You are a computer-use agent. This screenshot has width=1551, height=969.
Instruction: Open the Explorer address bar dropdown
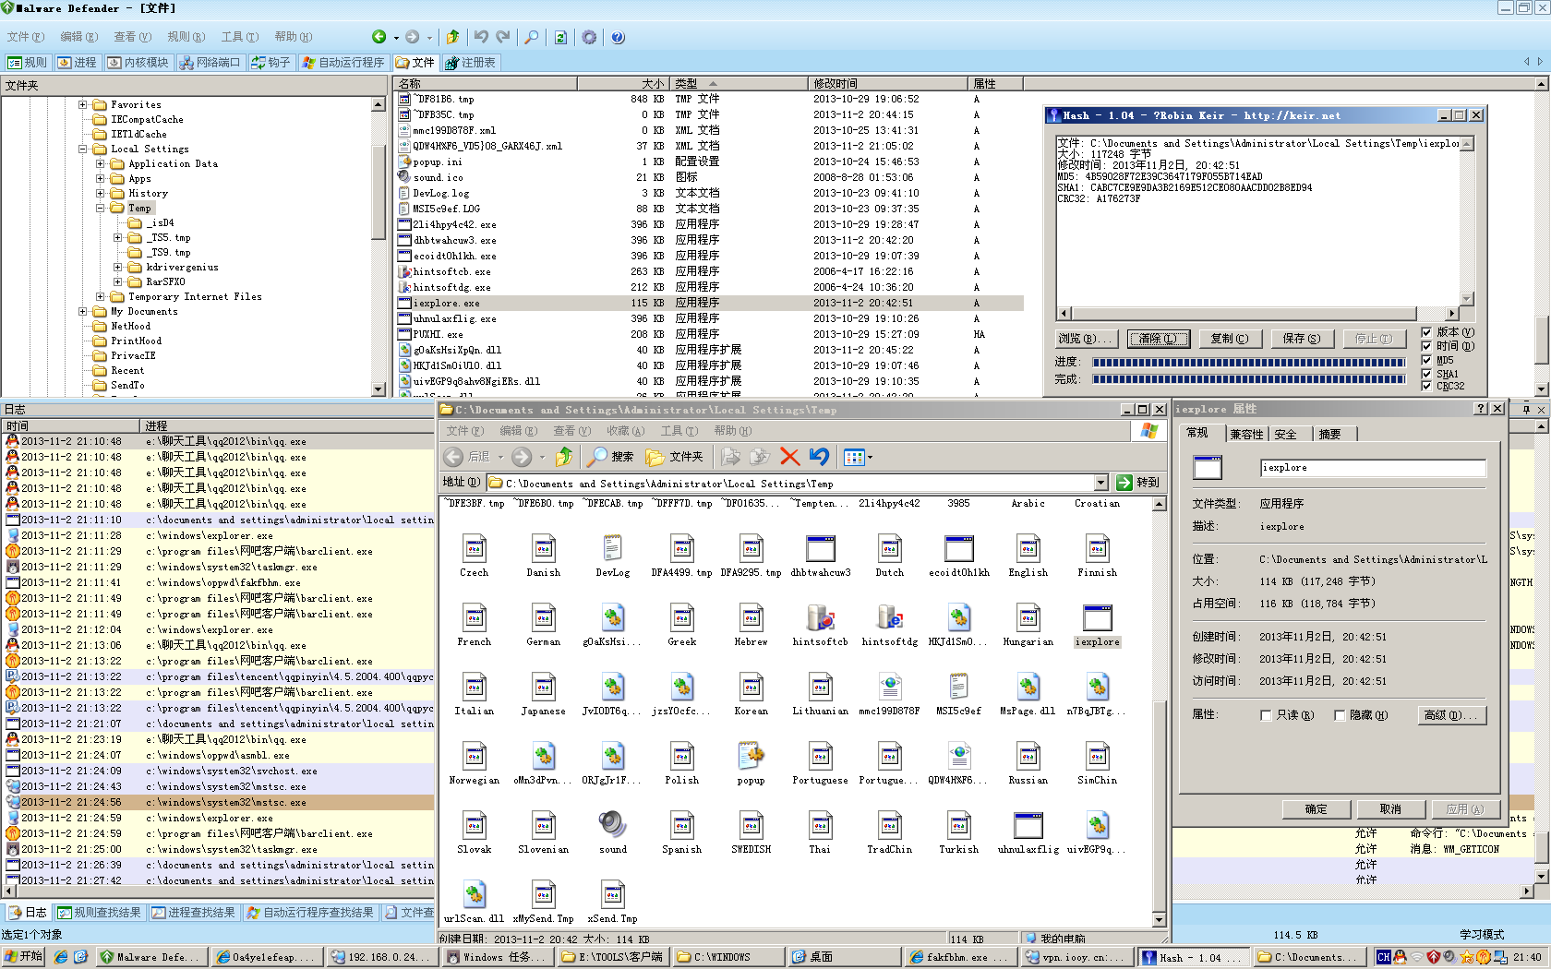click(x=1100, y=483)
